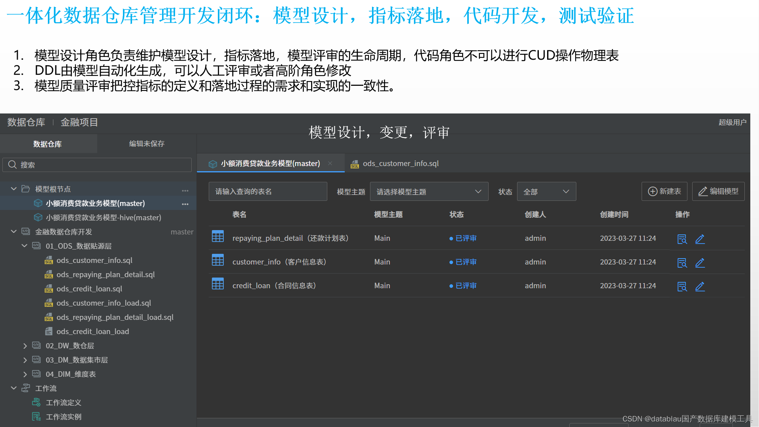
Task: Click edit pencil for repaying_plan_detail row
Action: (700, 239)
